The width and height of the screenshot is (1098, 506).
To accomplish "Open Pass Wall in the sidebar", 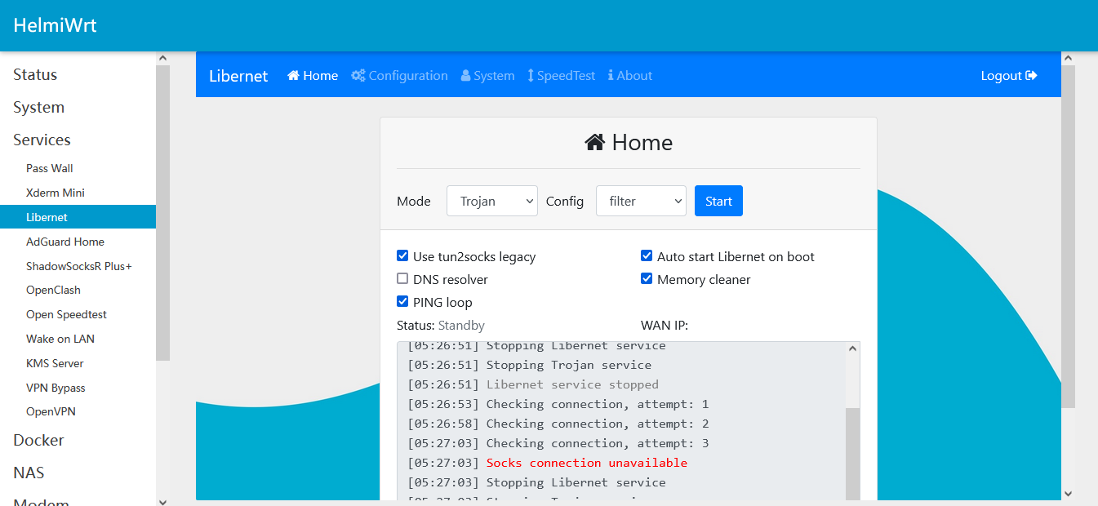I will point(50,168).
